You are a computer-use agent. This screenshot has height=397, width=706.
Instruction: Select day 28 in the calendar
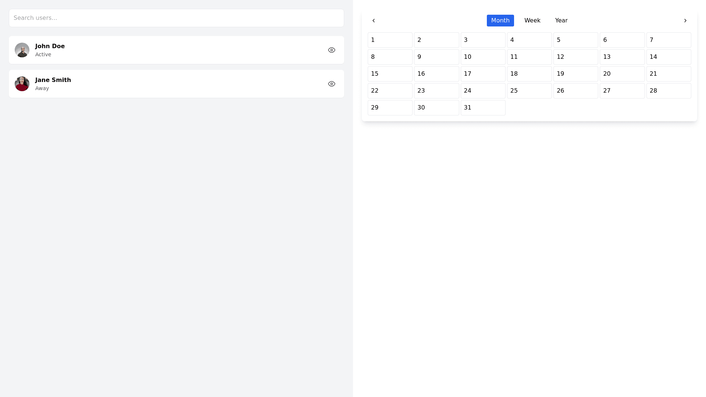coord(668,91)
